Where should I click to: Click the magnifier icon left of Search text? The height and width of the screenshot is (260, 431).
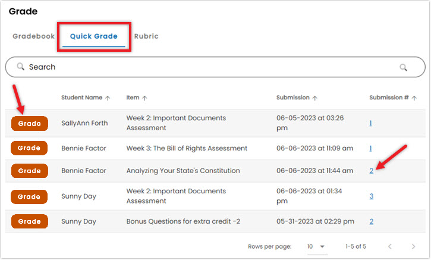click(21, 67)
